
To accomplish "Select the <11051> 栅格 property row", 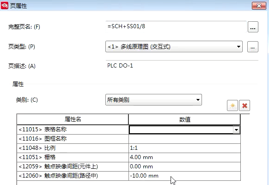I will pos(73,157).
